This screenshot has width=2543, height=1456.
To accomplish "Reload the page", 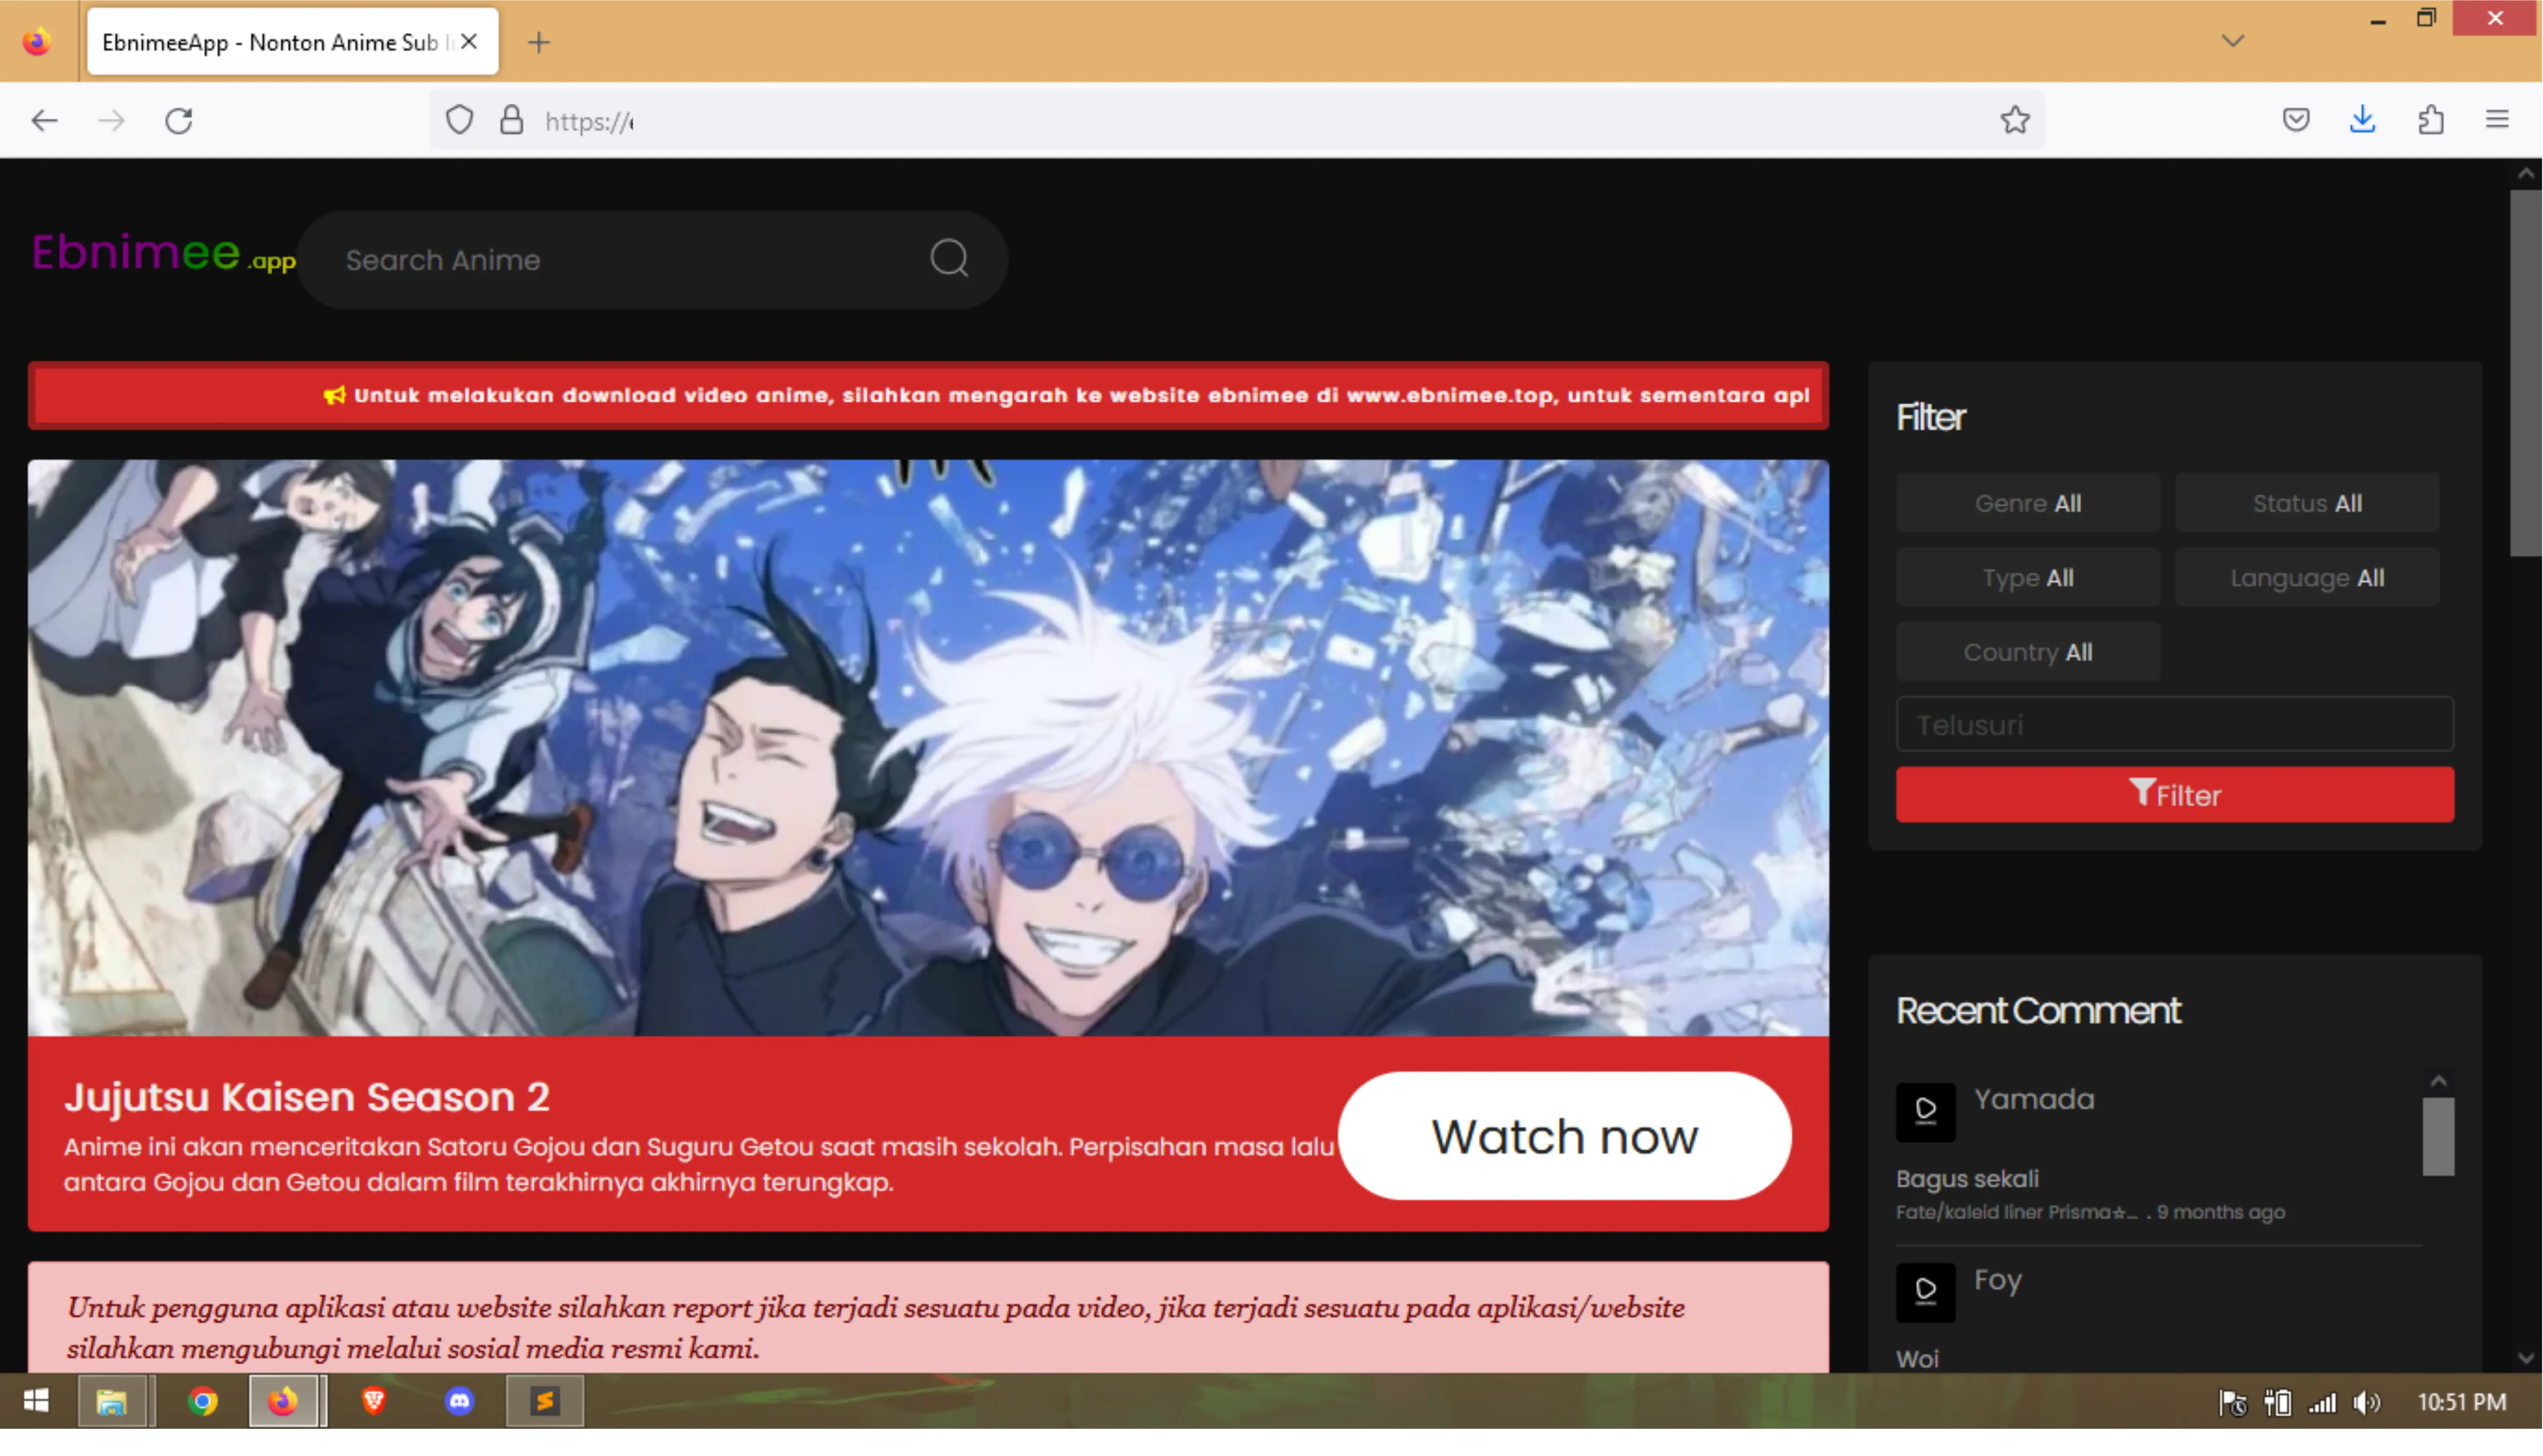I will click(x=179, y=121).
